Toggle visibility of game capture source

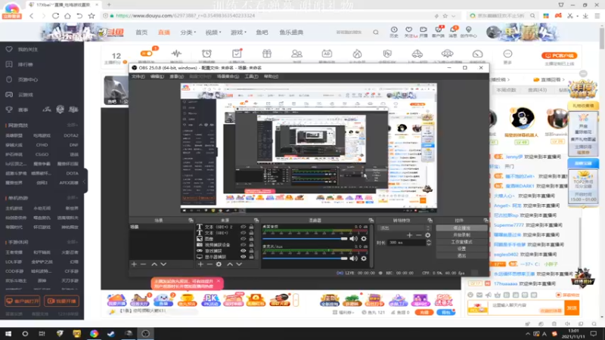tap(243, 251)
